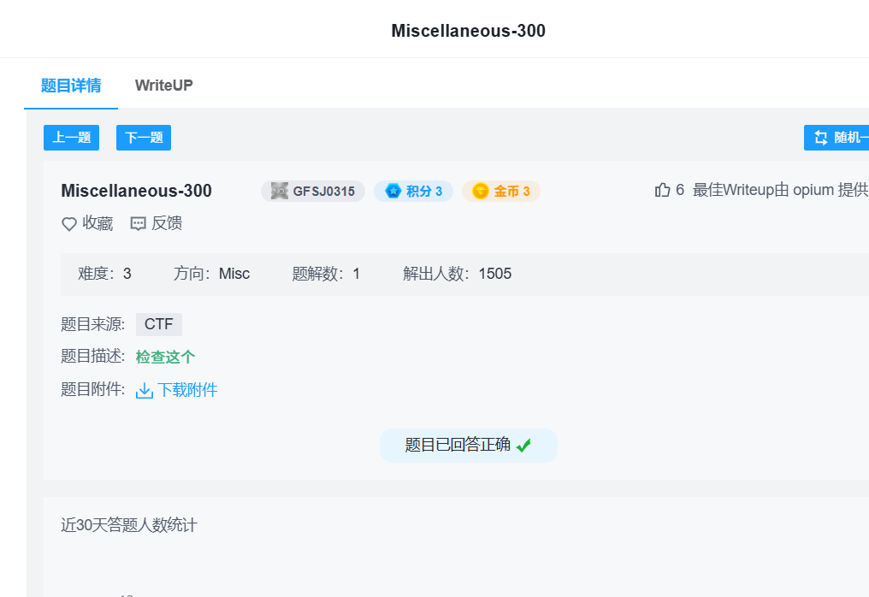Click the green 检查这个 description text
This screenshot has width=869, height=597.
pyautogui.click(x=165, y=357)
